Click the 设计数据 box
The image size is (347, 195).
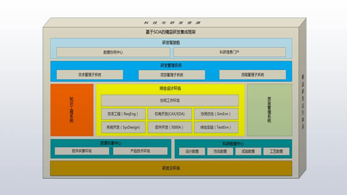click(192, 151)
